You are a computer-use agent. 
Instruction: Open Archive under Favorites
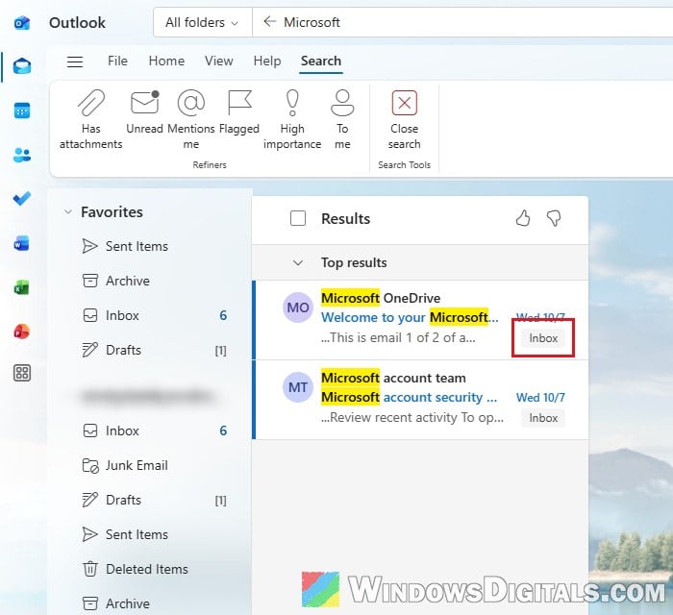click(x=150, y=281)
